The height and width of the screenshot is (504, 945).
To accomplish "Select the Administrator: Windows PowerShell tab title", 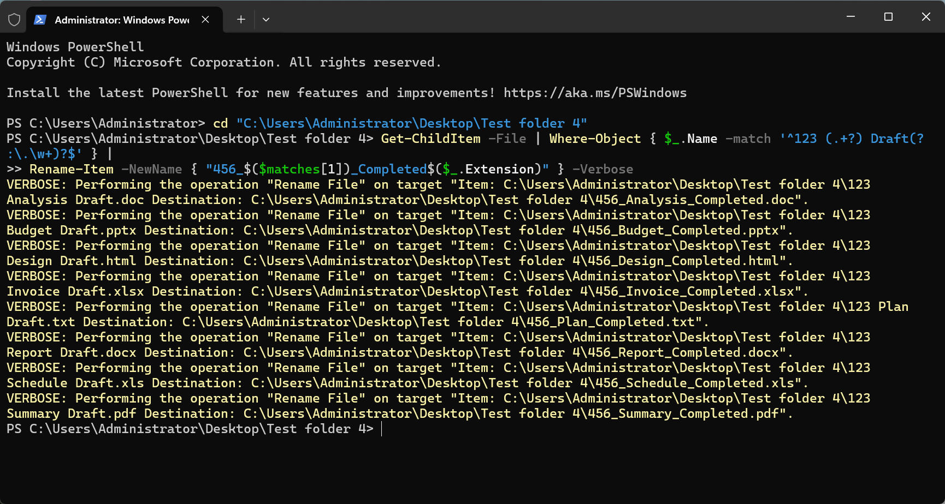I will click(122, 20).
